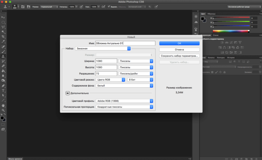Select the Eyedropper tool
262x160 pixels.
(3, 42)
